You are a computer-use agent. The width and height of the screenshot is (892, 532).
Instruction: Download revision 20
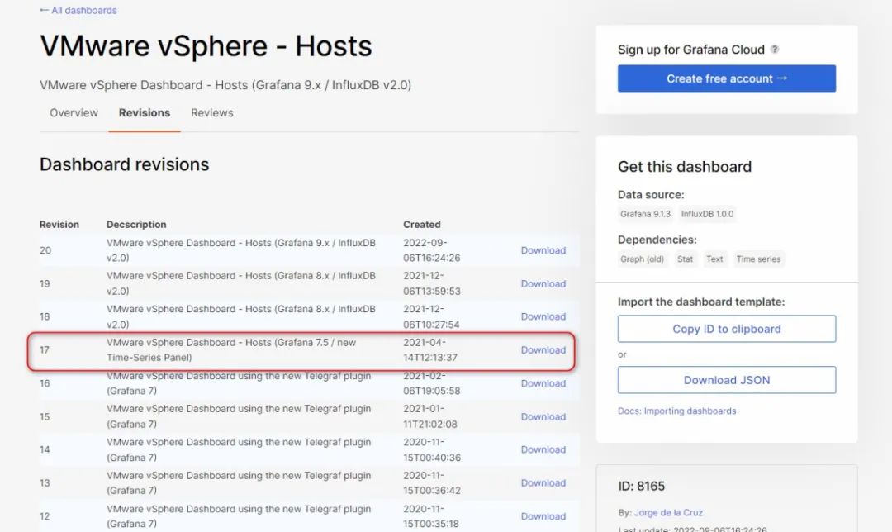[543, 250]
